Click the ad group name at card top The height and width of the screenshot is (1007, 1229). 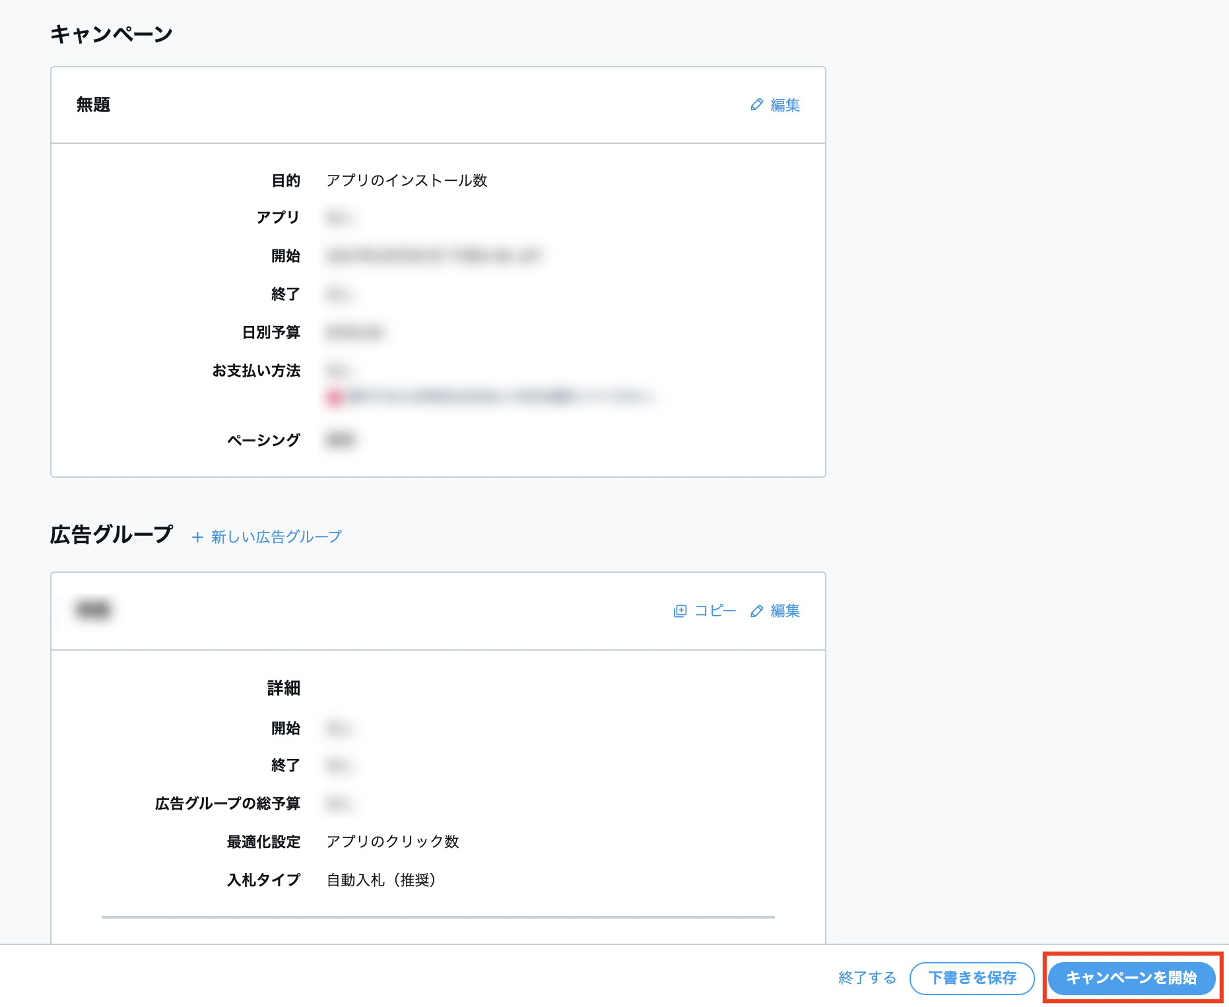click(93, 610)
